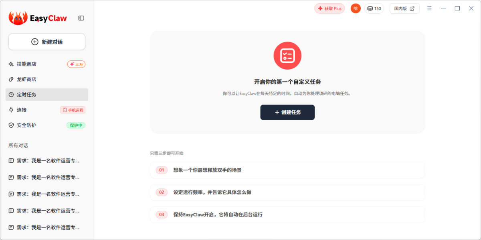
Task: Click the EasyClaw lobster logo
Action: [x=18, y=18]
